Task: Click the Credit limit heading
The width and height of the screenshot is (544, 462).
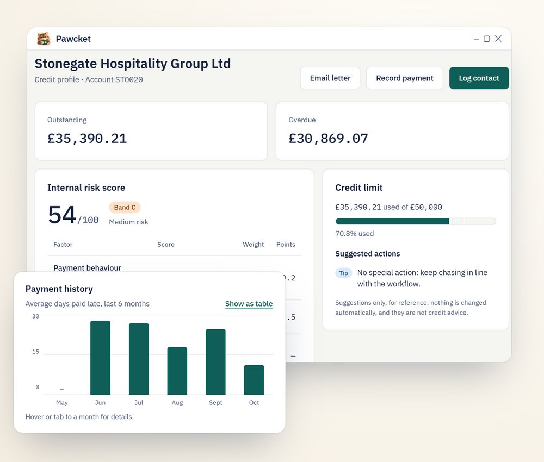Action: point(358,188)
